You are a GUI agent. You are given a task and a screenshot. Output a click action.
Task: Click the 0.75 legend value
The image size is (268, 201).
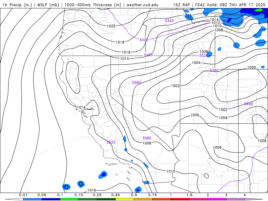click(x=152, y=195)
